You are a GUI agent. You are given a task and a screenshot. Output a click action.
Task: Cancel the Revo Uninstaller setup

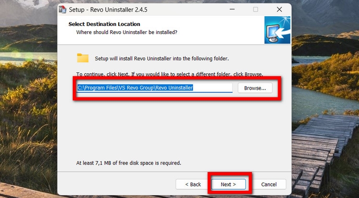coord(269,184)
